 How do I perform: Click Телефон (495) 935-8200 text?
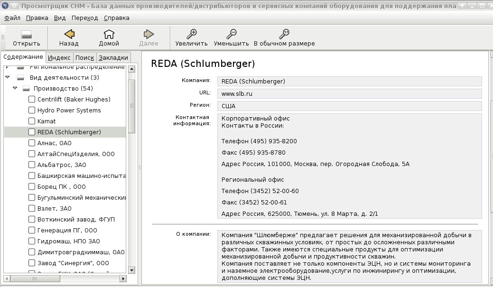click(x=259, y=141)
